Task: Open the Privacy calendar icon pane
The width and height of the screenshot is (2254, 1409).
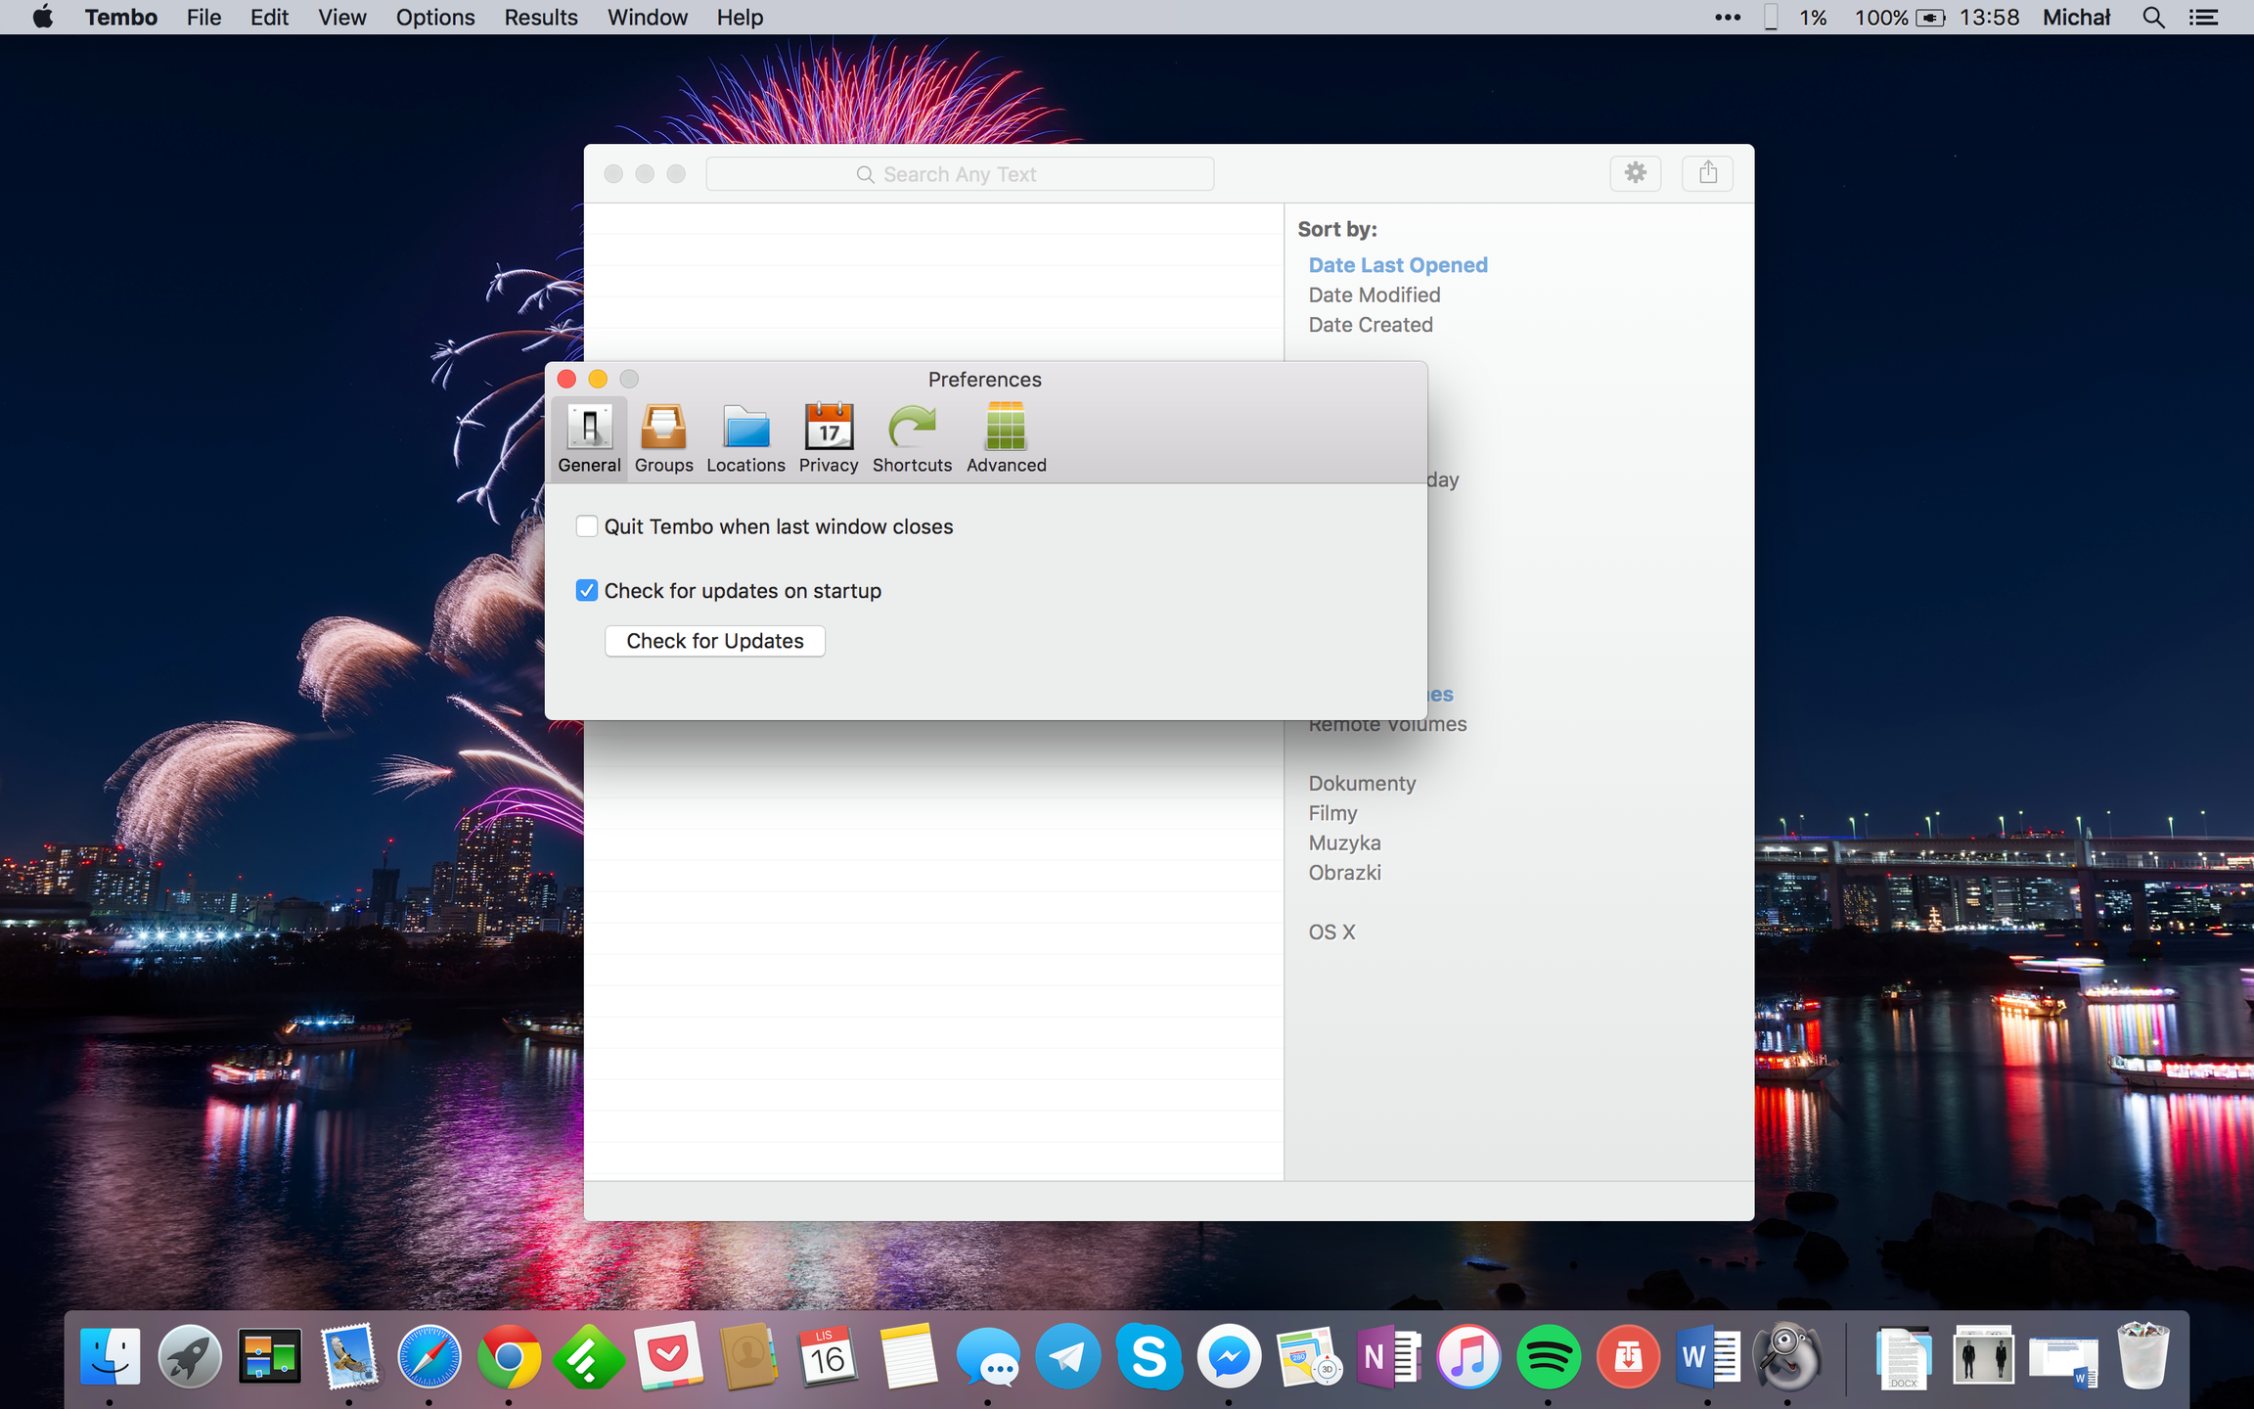Action: point(828,437)
